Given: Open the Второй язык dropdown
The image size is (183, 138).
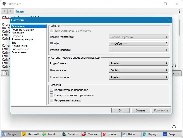Looking at the screenshot, I should 139,70.
